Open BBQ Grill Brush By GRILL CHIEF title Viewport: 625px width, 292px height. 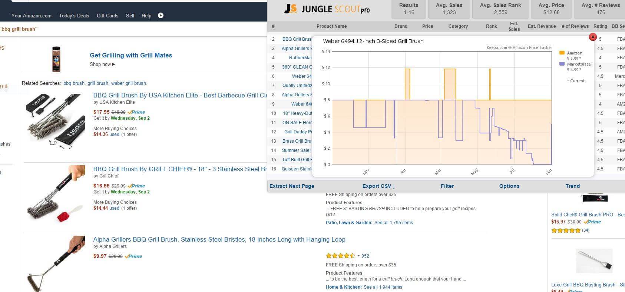[x=180, y=169]
